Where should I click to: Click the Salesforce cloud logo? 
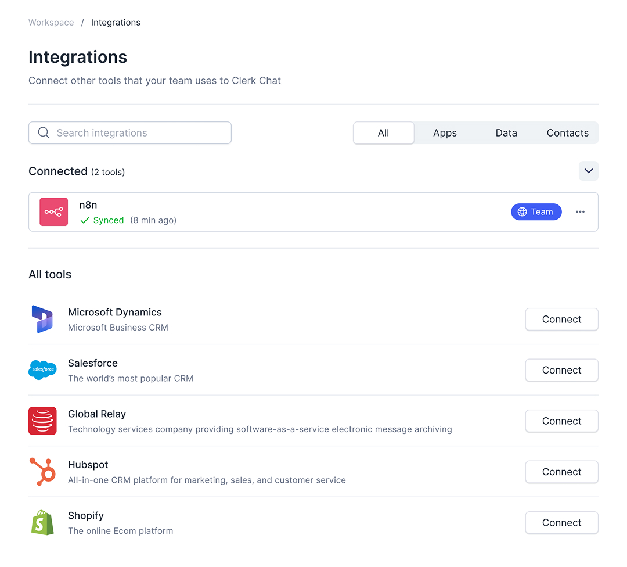[x=42, y=370]
